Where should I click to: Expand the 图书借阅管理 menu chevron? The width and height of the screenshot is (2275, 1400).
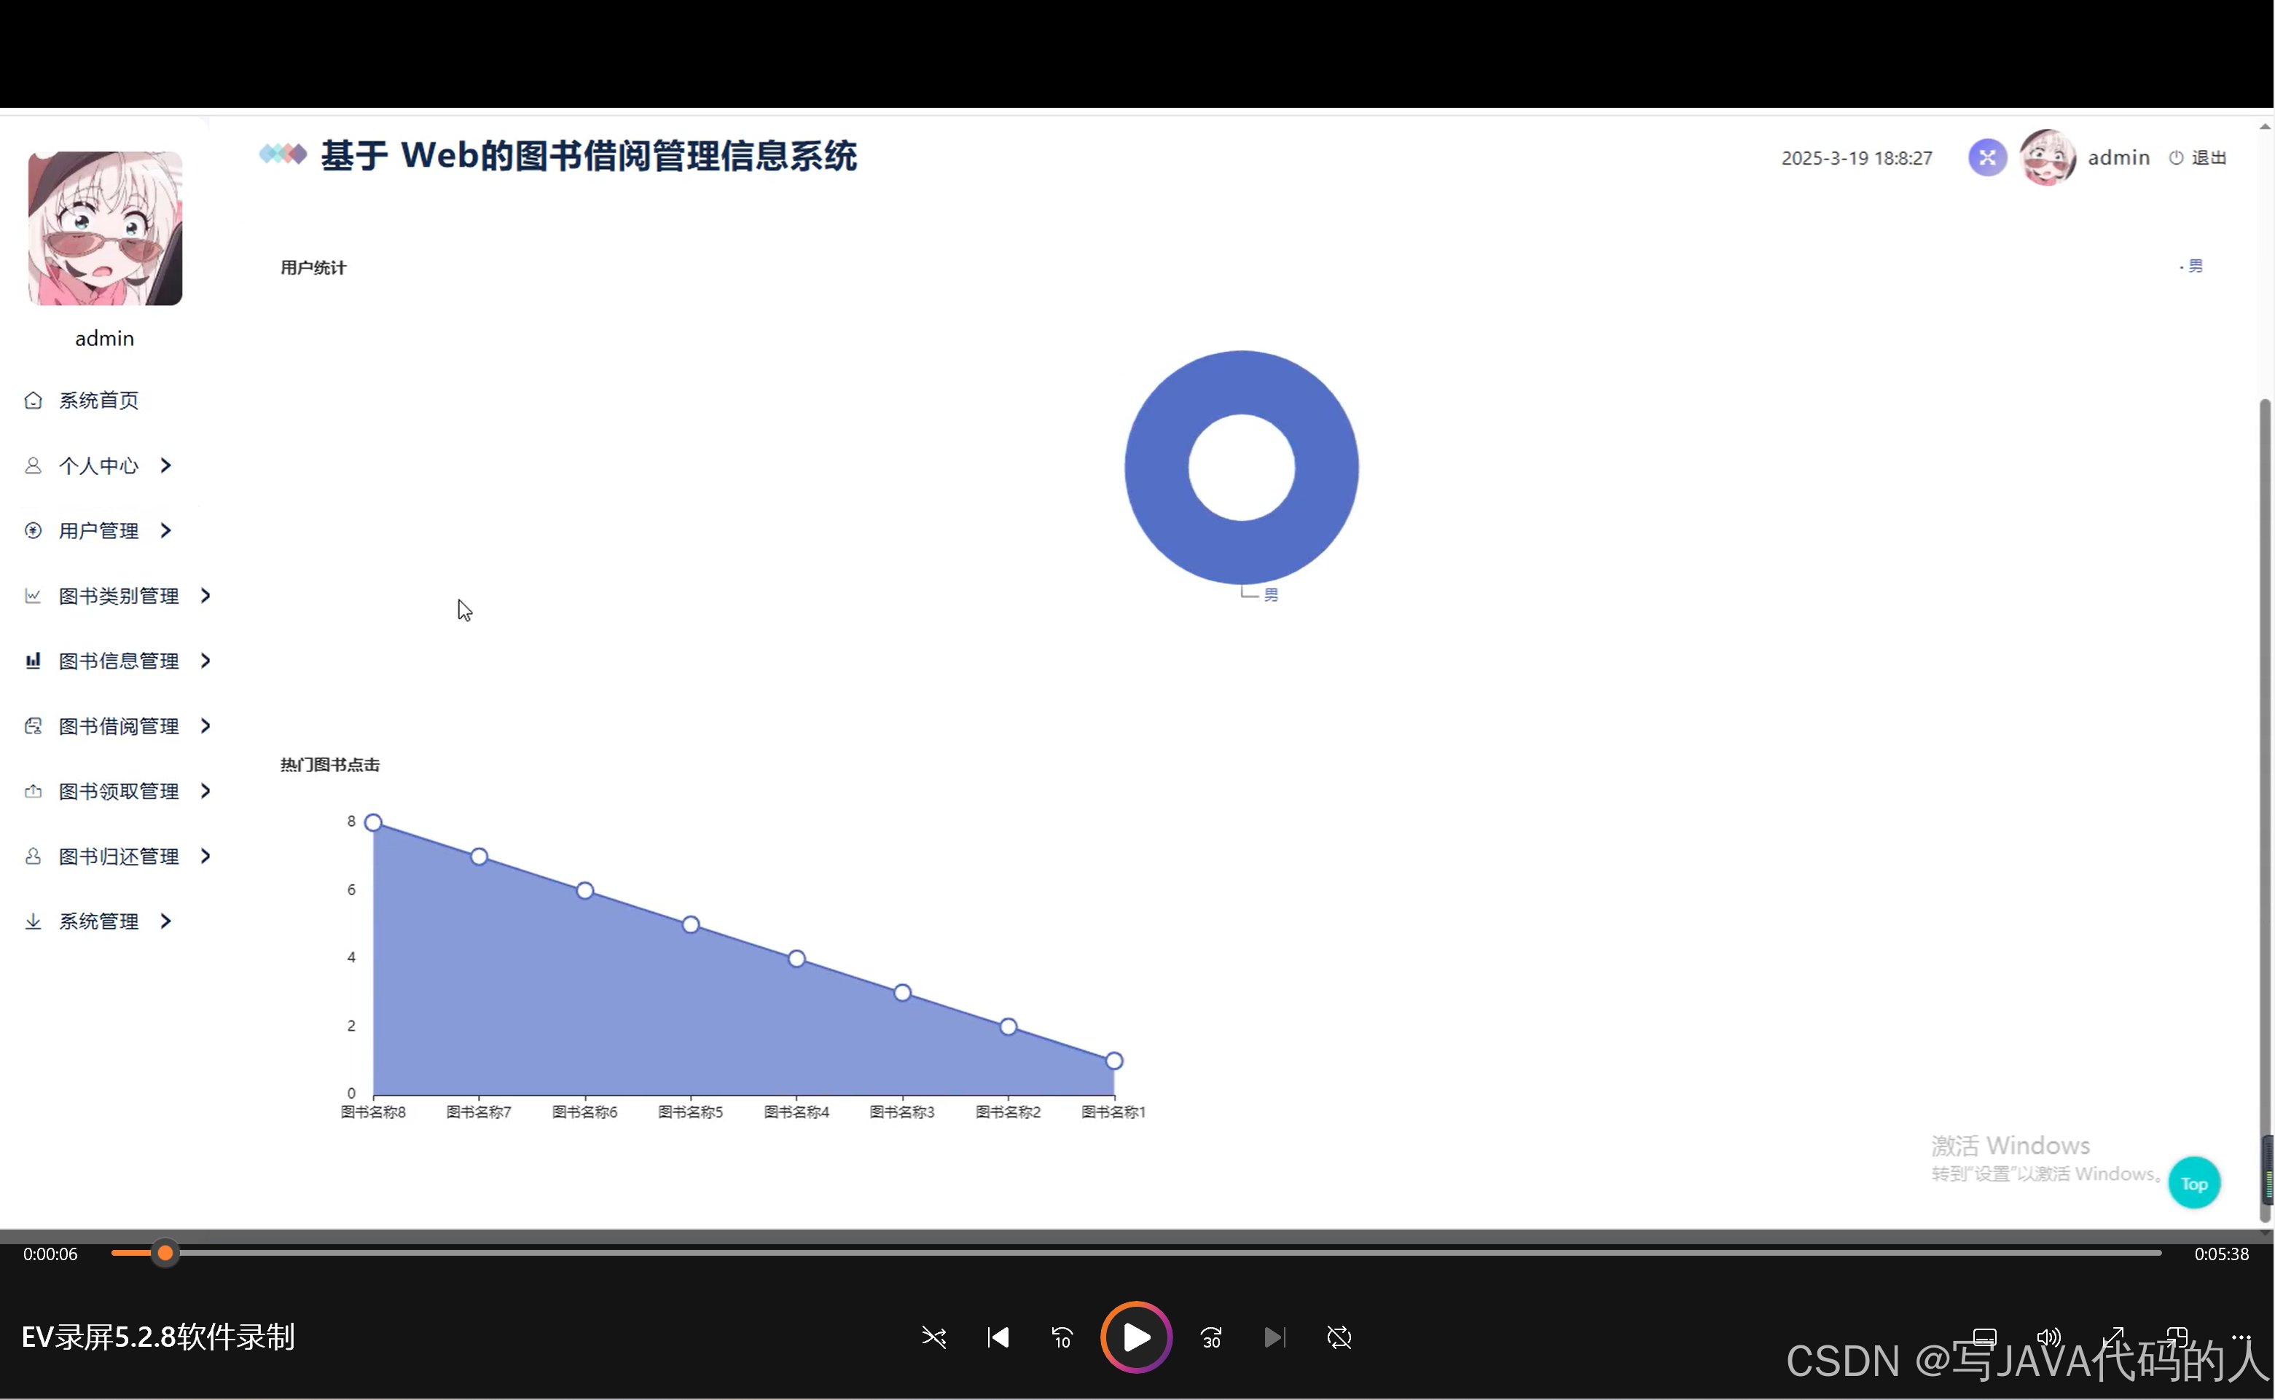[x=205, y=726]
